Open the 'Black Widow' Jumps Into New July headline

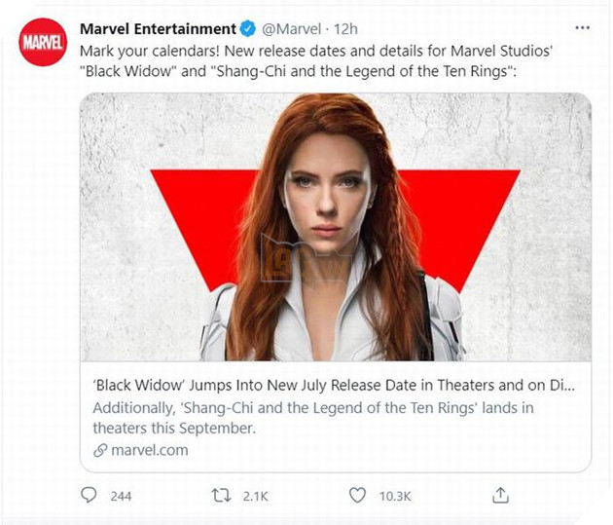331,385
